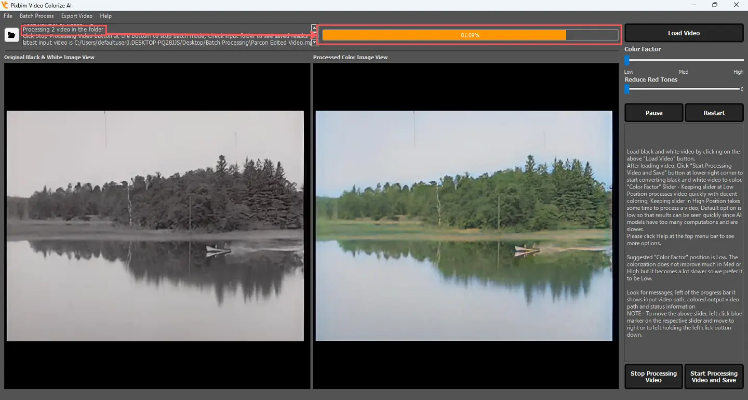This screenshot has width=748, height=400.
Task: Click the Color Factor slider handle
Action: point(627,60)
